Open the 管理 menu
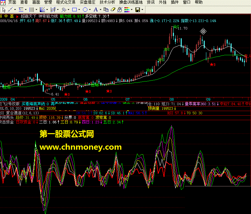This screenshot has width=251, height=214. tap(48, 2)
